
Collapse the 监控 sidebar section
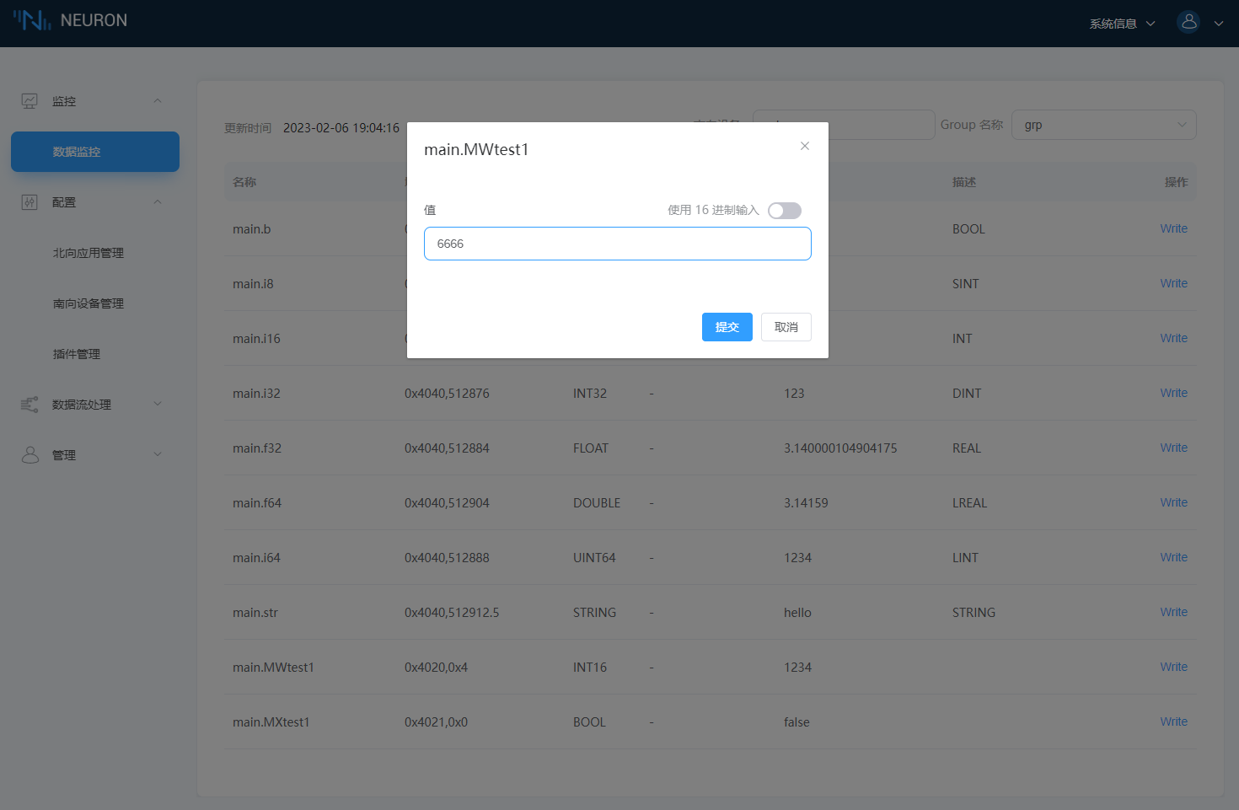[157, 100]
